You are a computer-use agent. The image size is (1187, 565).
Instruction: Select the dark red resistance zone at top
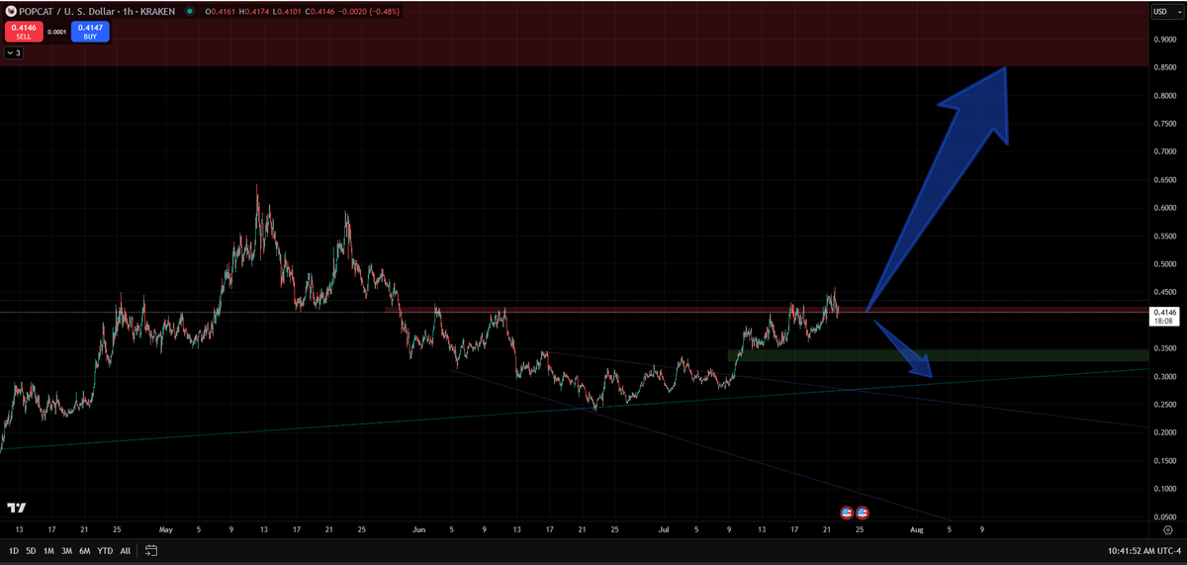pos(574,34)
